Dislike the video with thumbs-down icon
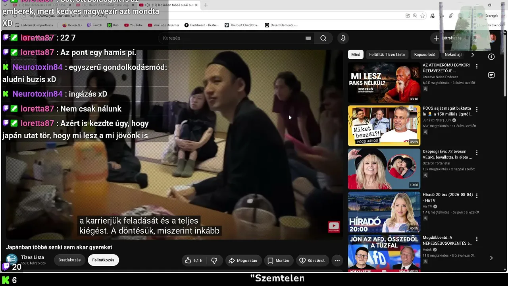 point(214,261)
